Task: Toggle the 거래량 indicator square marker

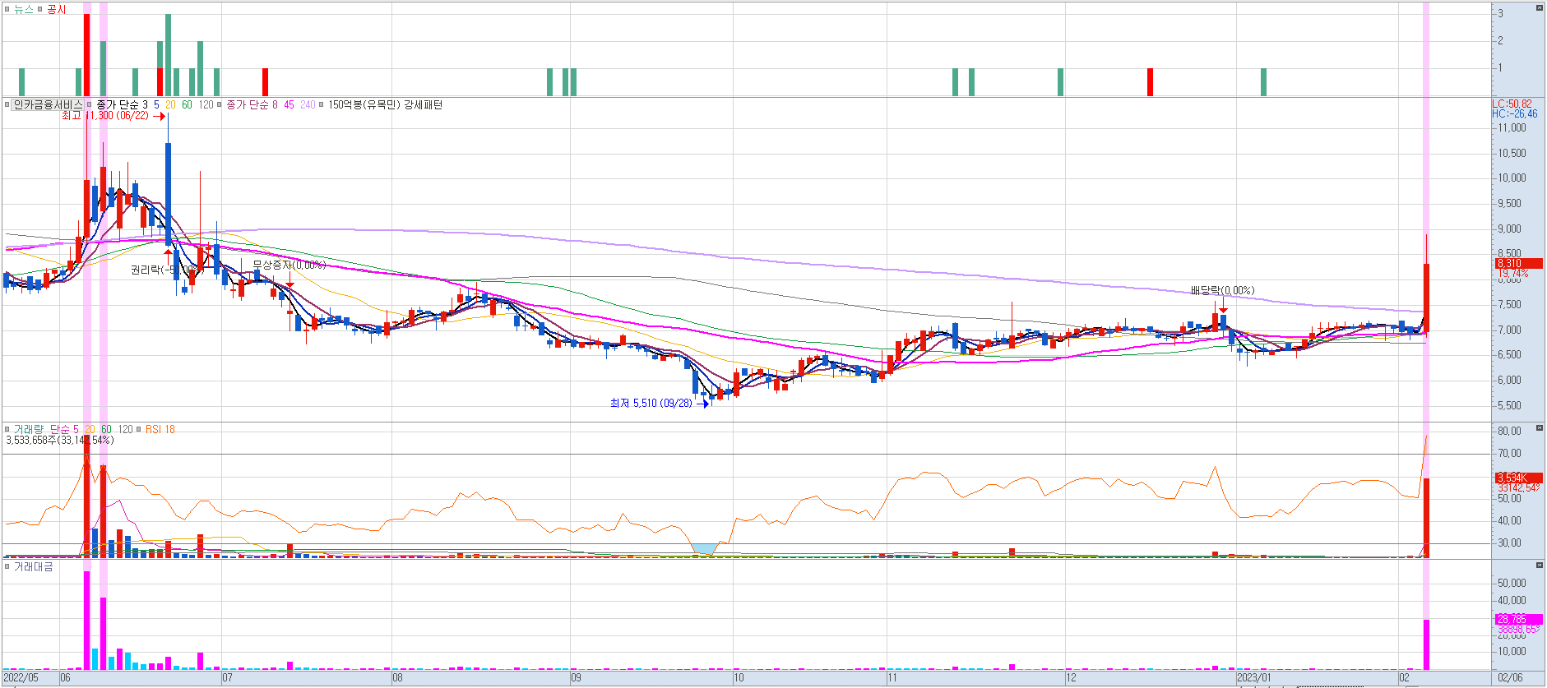Action: (7, 430)
